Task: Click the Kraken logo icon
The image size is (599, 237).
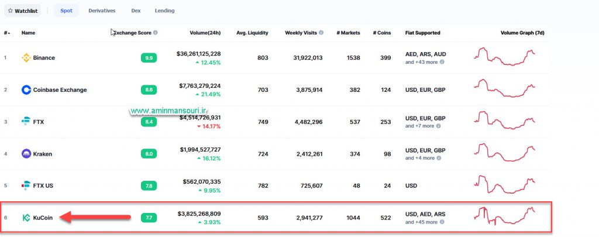Action: 26,154
